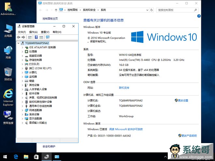Open the 回收站 recycle bin desktop icon

(8, 74)
